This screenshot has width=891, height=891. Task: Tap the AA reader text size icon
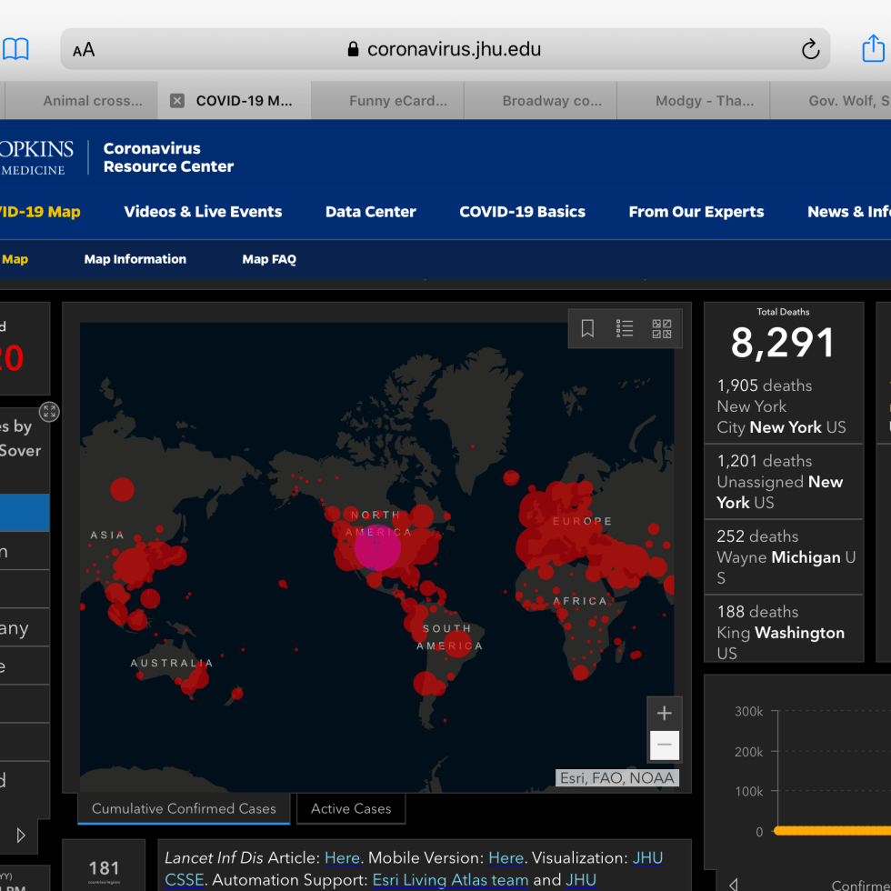coord(84,50)
